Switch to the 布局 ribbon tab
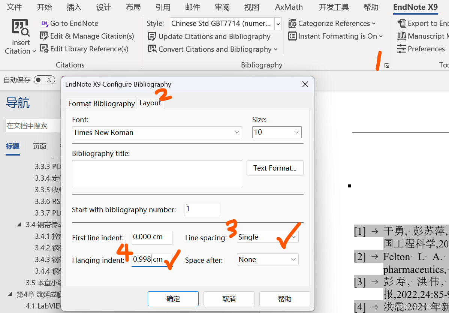The image size is (449, 313). click(133, 7)
